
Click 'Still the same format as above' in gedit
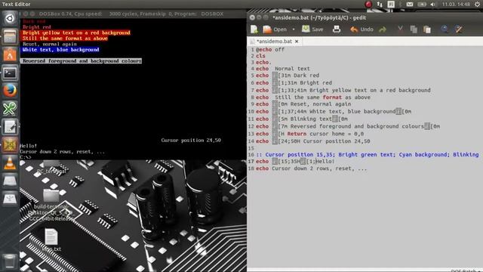pyautogui.click(x=322, y=97)
